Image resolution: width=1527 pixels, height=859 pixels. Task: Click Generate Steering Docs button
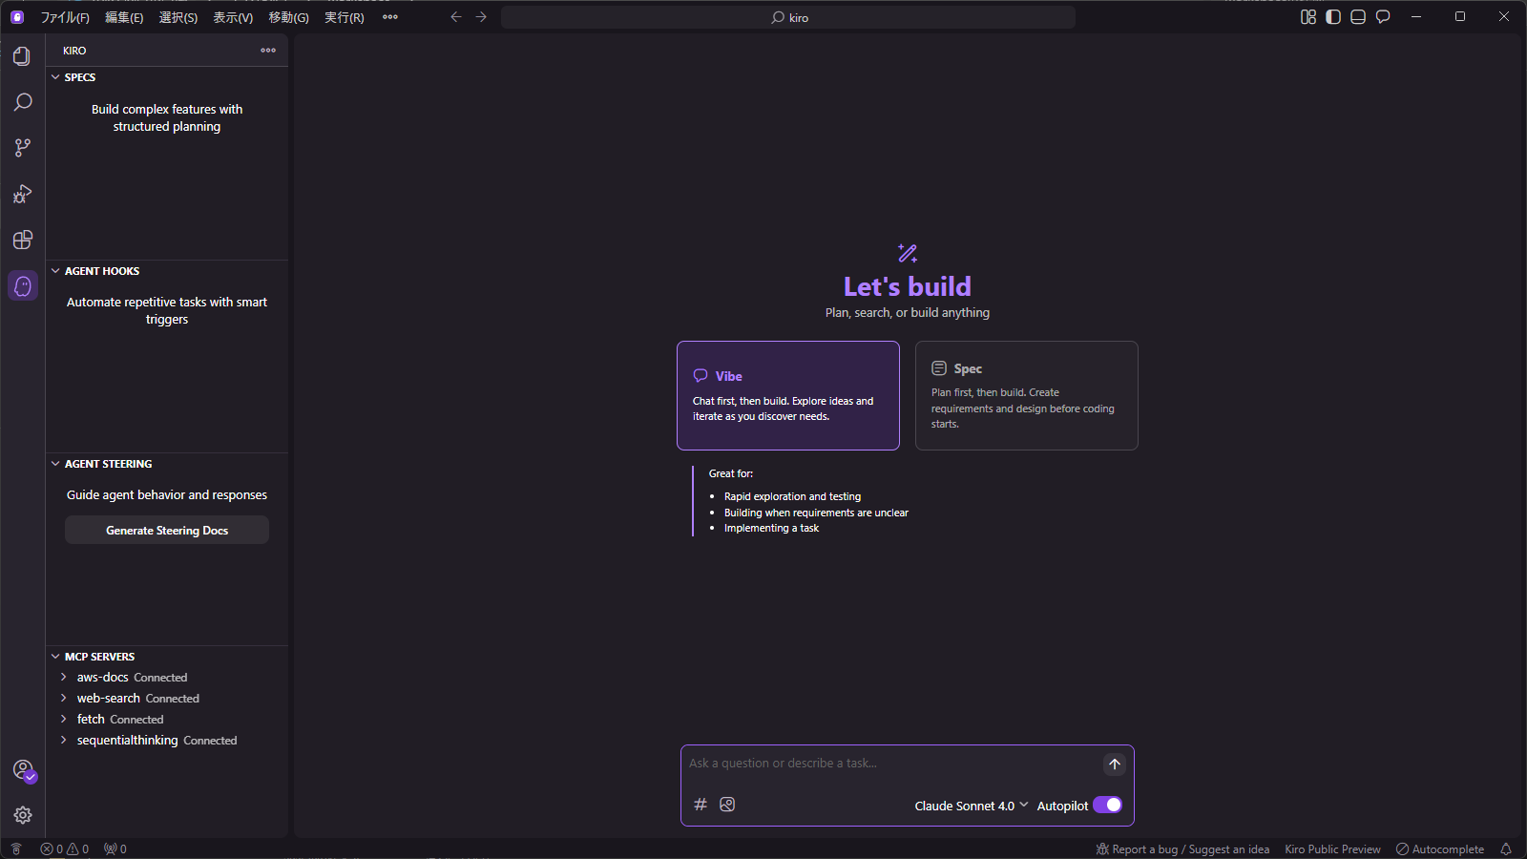(x=167, y=530)
